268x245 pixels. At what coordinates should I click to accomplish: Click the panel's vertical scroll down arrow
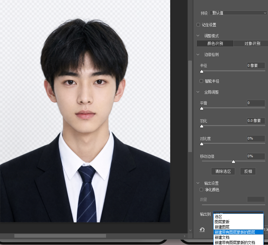(x=190, y=230)
